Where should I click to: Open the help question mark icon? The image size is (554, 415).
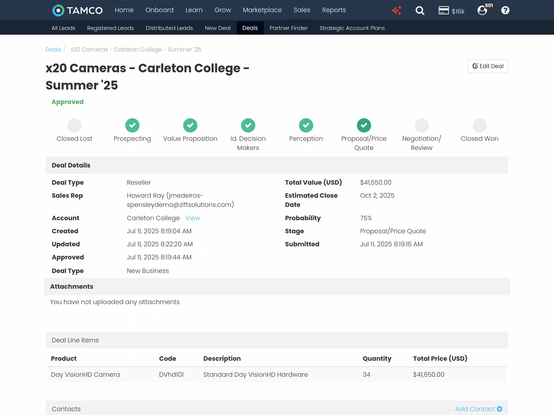505,10
